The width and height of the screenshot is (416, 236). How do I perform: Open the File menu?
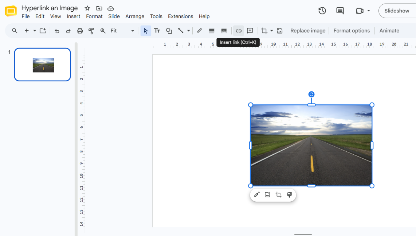26,16
